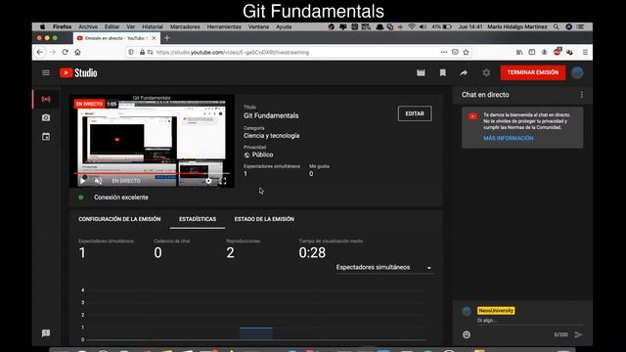Click the EDITAR button

pos(415,113)
